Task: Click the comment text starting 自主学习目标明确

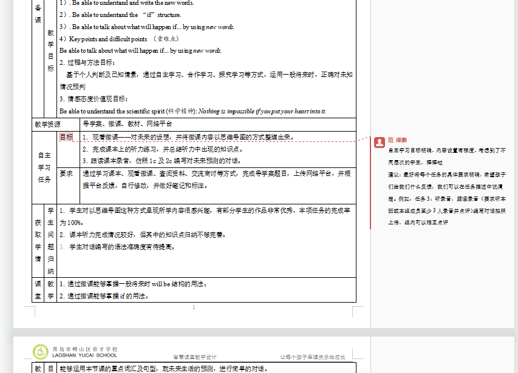Action: [x=447, y=156]
